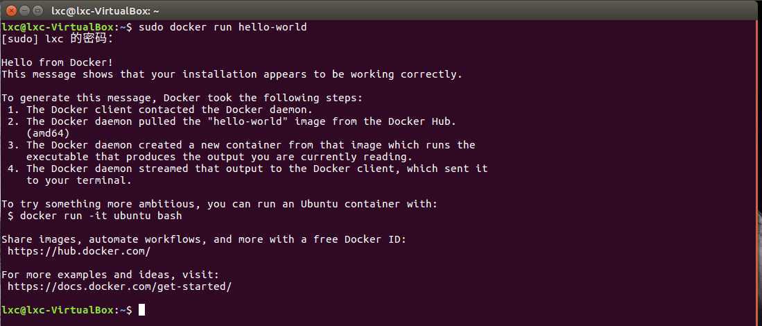The height and width of the screenshot is (326, 762).
Task: Maximize the terminal window from the title bar
Action: (x=38, y=10)
